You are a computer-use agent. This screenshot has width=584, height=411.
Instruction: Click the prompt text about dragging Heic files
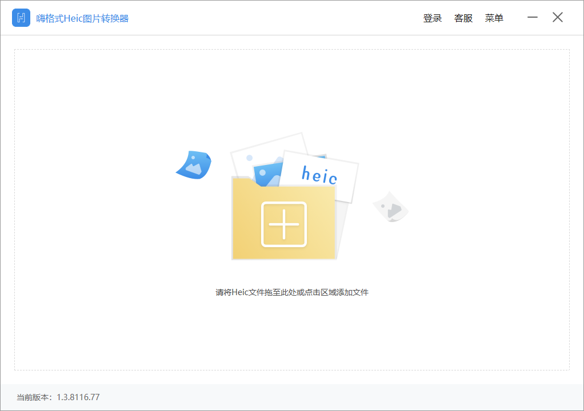click(x=292, y=291)
